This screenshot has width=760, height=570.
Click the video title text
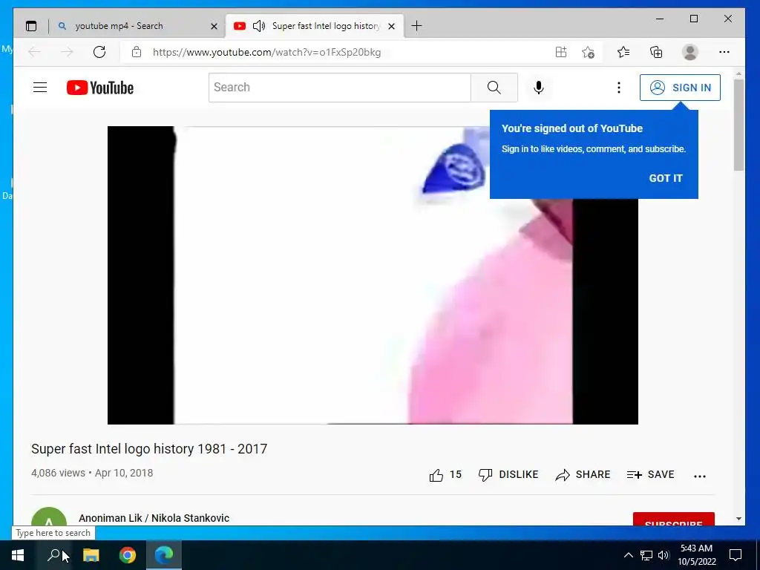coord(149,449)
